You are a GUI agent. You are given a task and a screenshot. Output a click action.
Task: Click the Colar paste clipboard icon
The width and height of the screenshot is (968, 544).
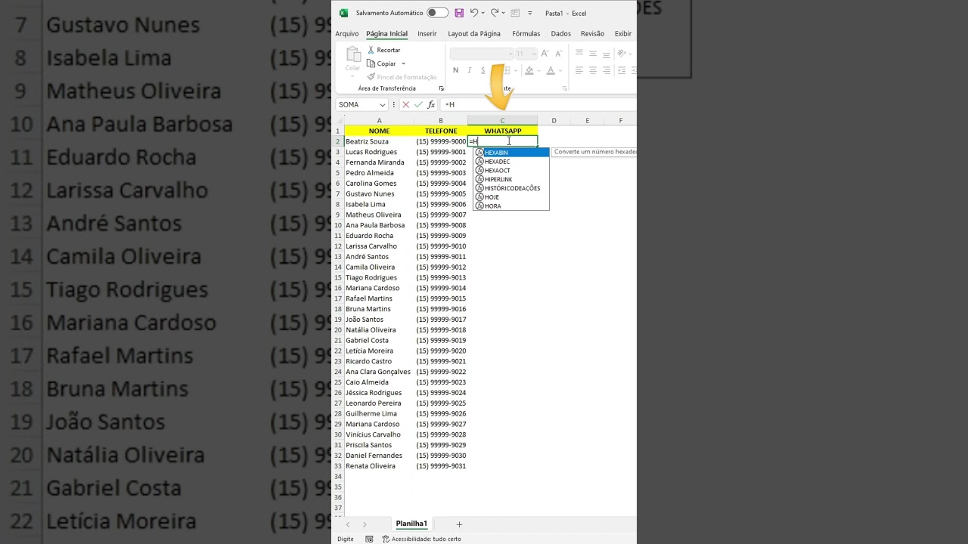353,54
